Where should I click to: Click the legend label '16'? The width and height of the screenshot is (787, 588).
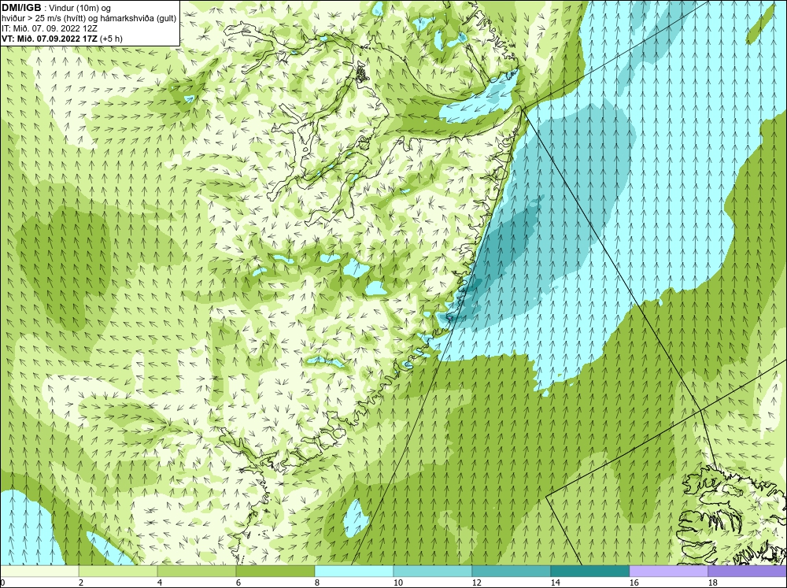point(634,582)
